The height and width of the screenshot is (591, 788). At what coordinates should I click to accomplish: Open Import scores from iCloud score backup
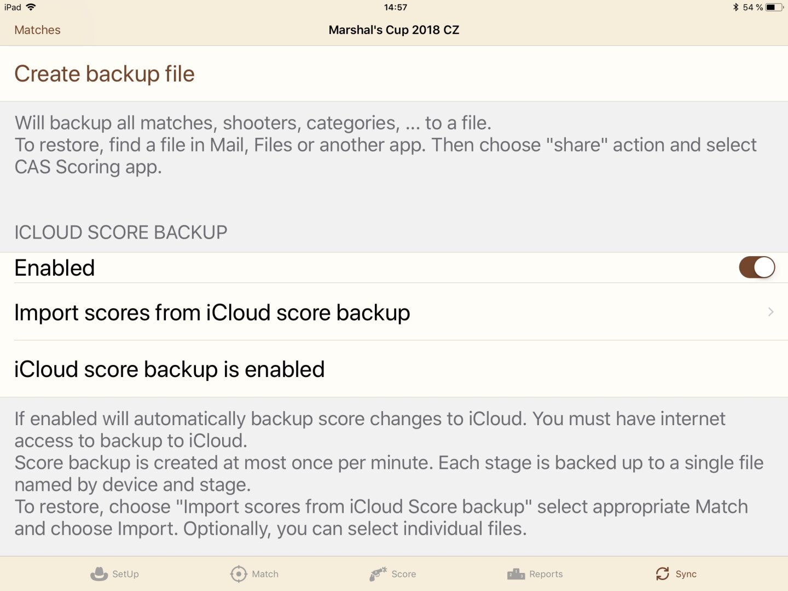(394, 312)
